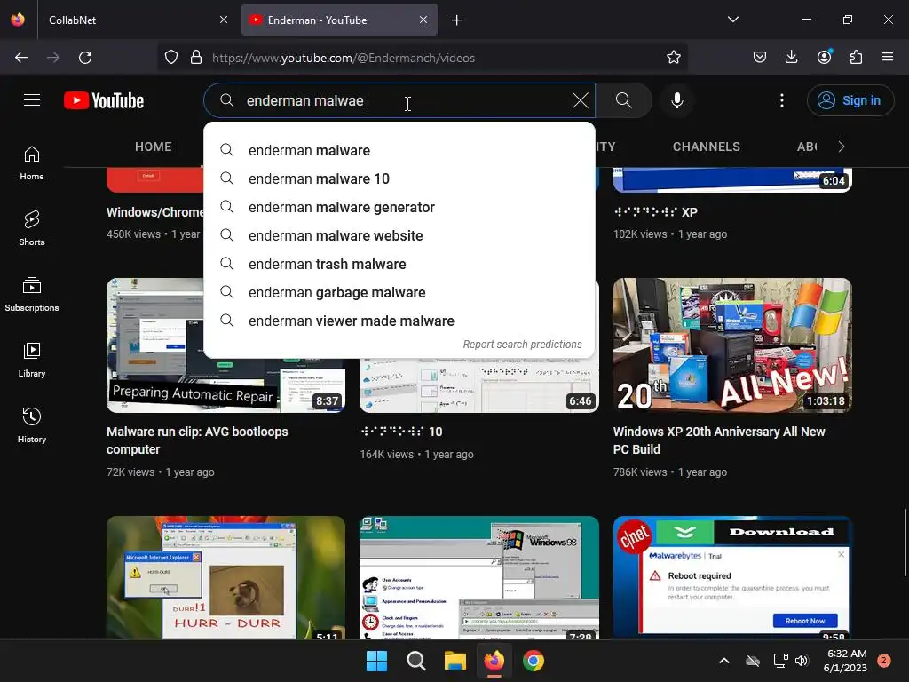This screenshot has width=909, height=682.
Task: Open Library in the sidebar
Action: point(32,360)
